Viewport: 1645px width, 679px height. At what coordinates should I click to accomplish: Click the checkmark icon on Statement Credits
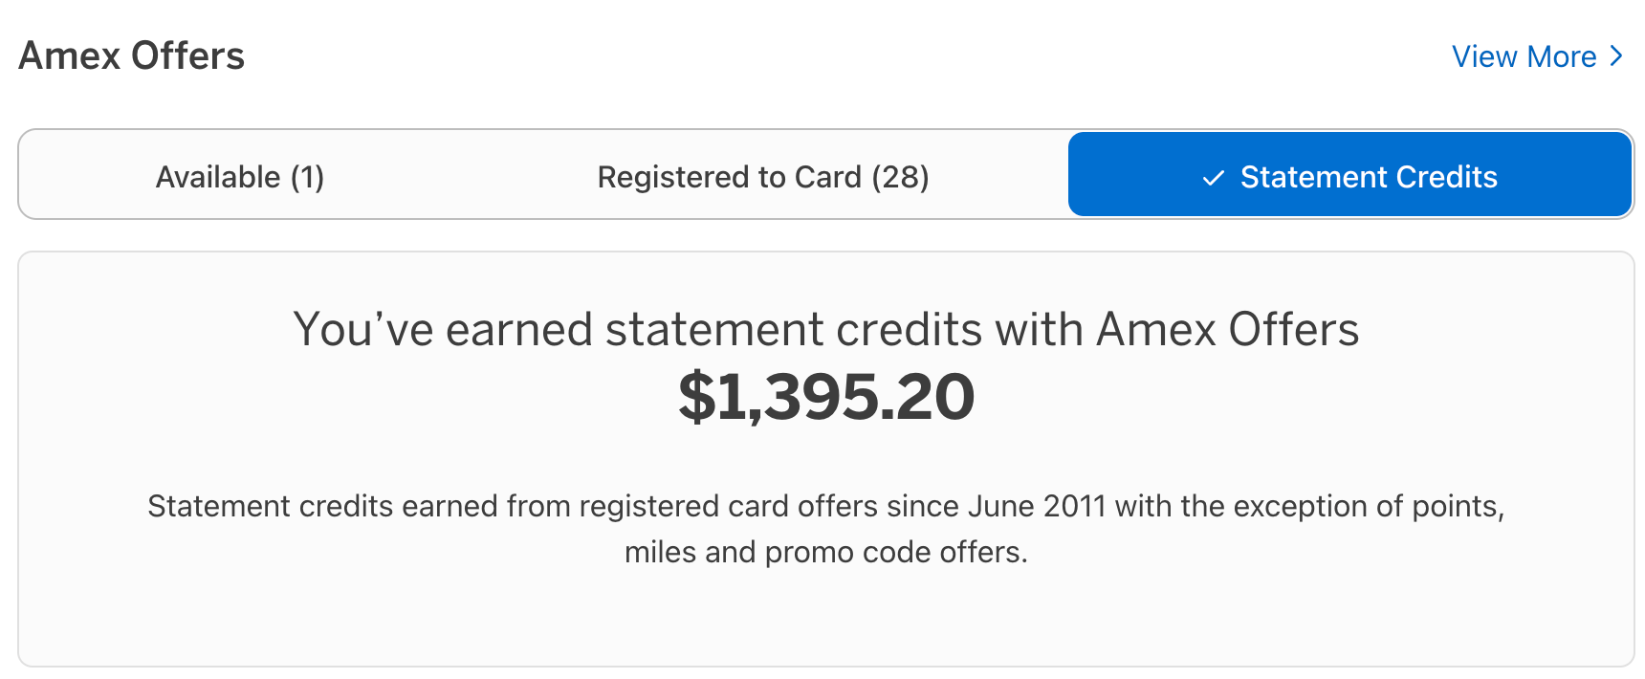point(1213,177)
